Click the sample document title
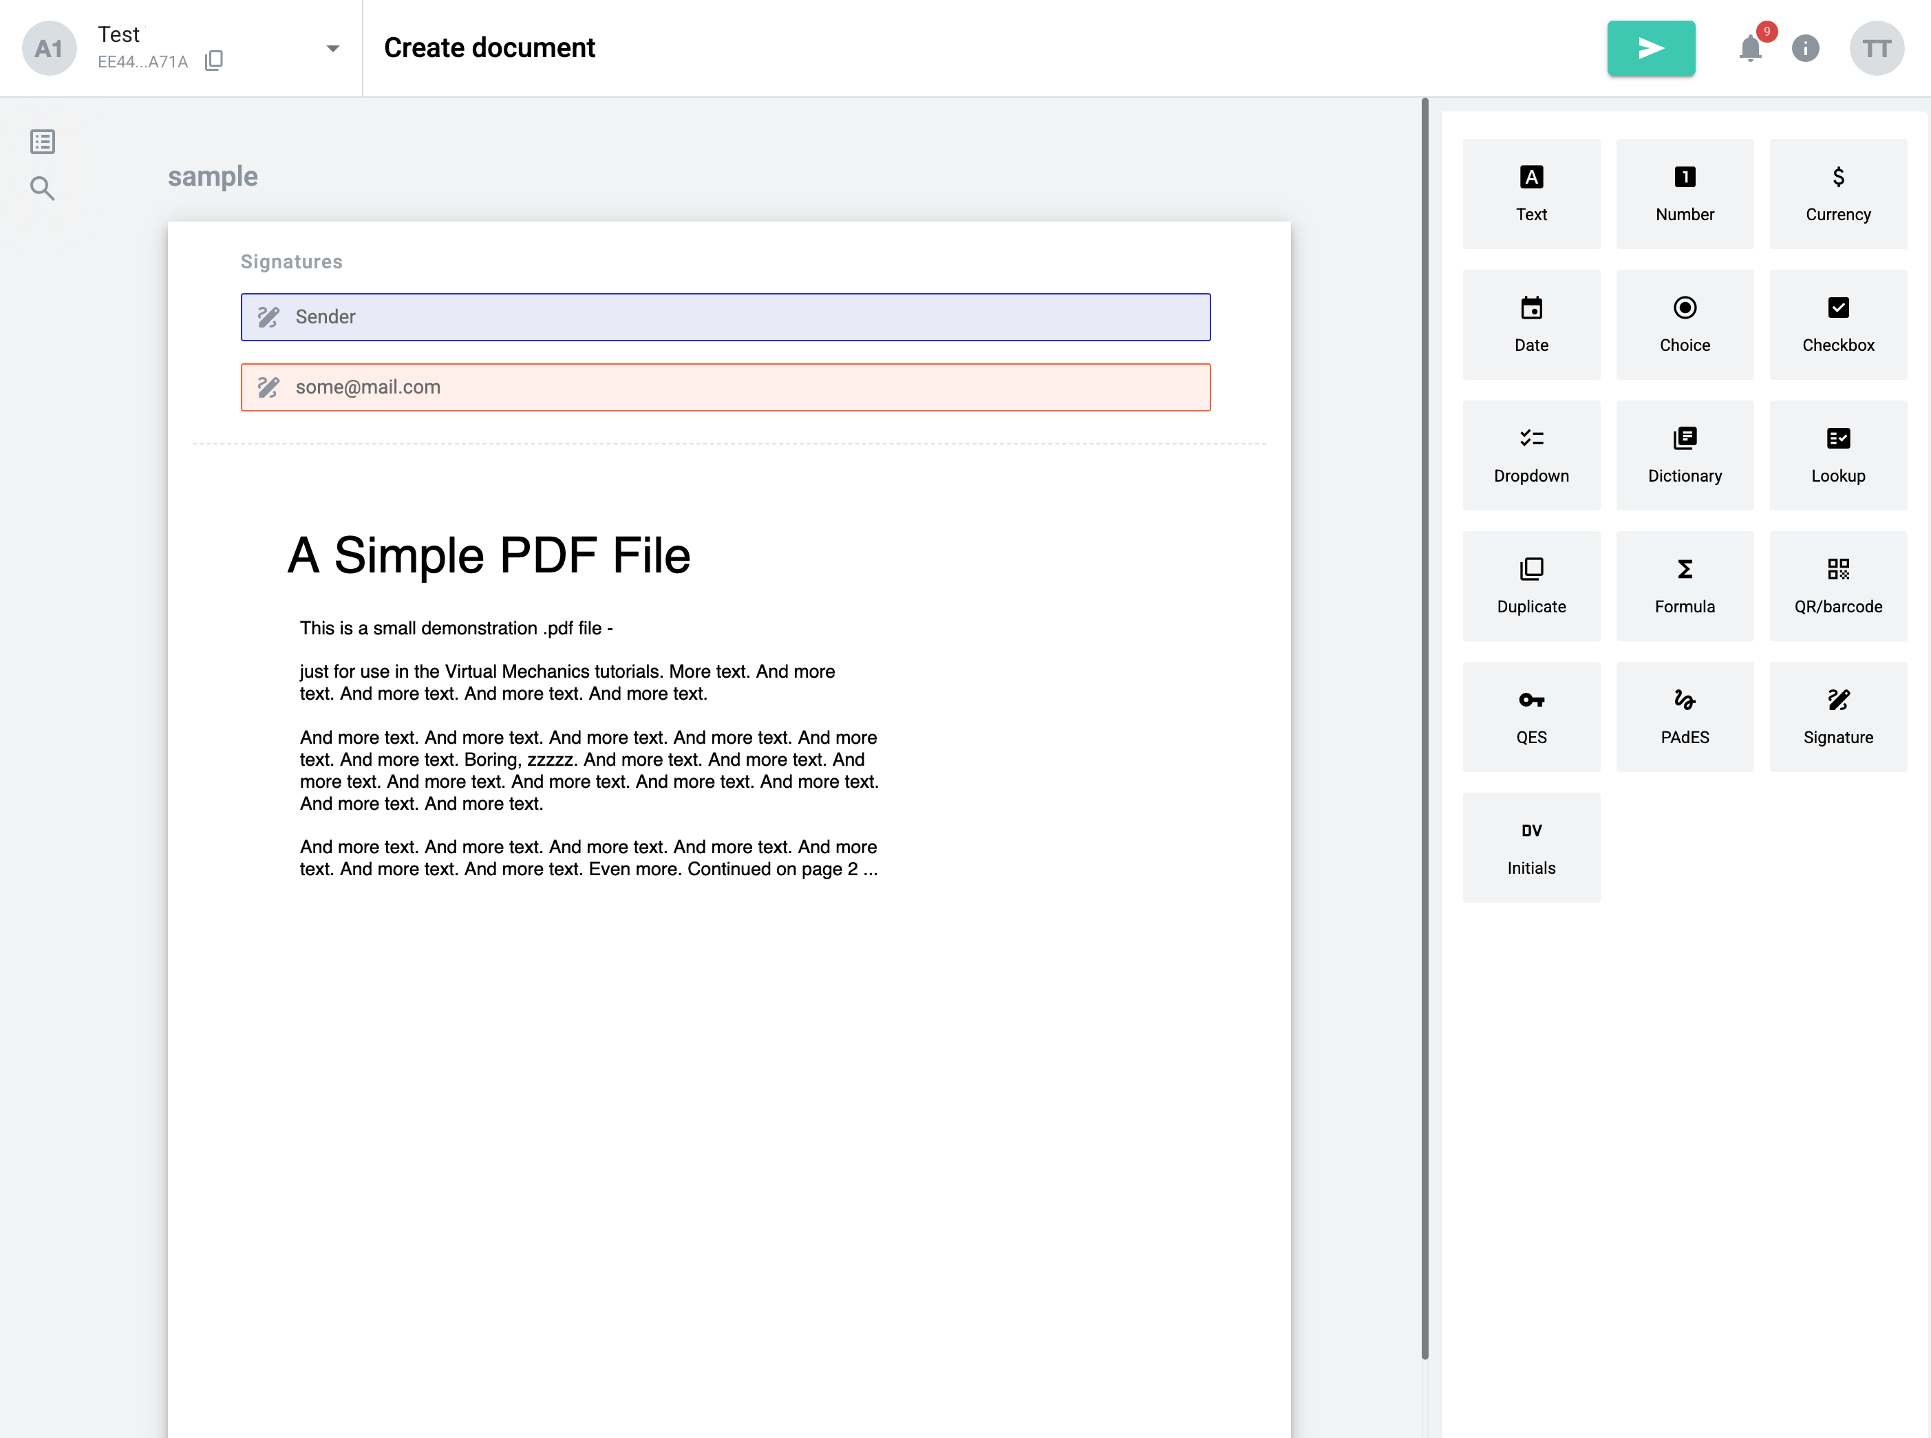Image resolution: width=1931 pixels, height=1438 pixels. [x=213, y=177]
